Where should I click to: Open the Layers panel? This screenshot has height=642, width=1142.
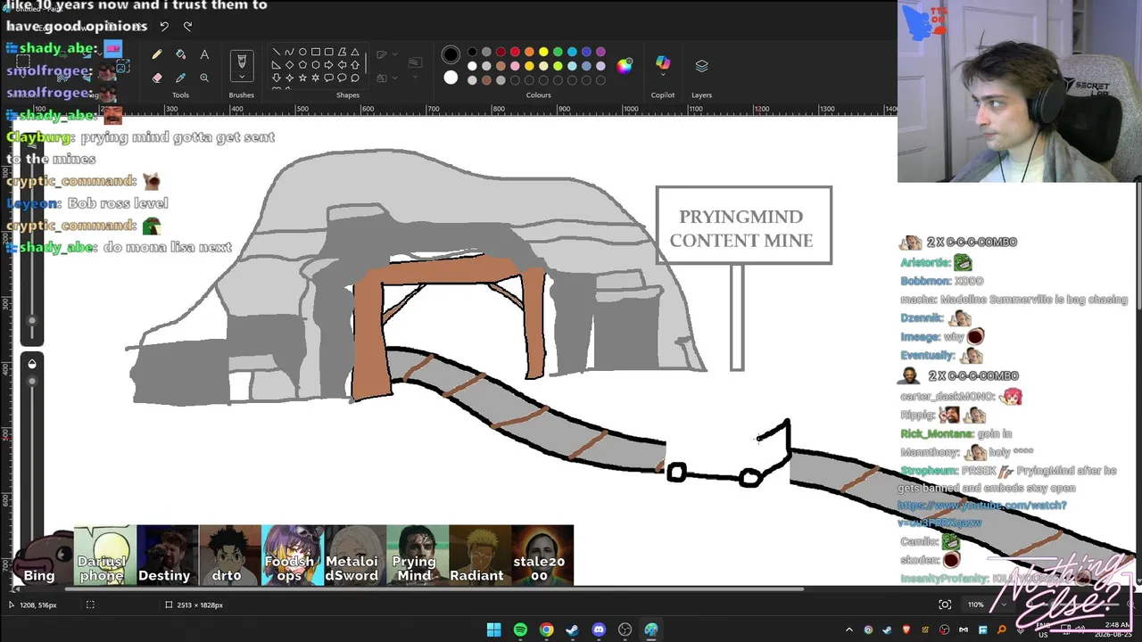pyautogui.click(x=701, y=66)
